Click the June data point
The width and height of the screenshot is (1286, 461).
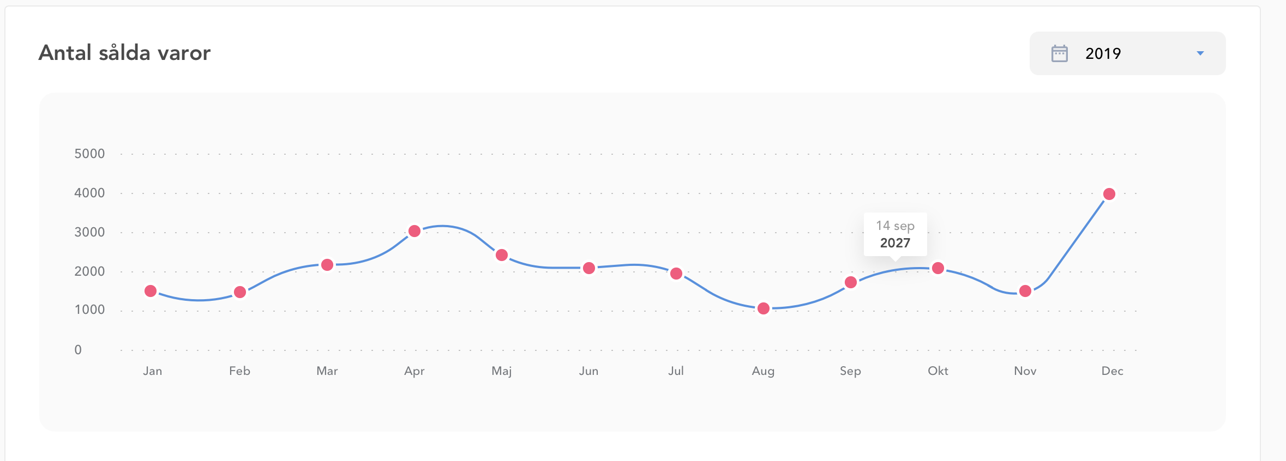click(x=589, y=268)
